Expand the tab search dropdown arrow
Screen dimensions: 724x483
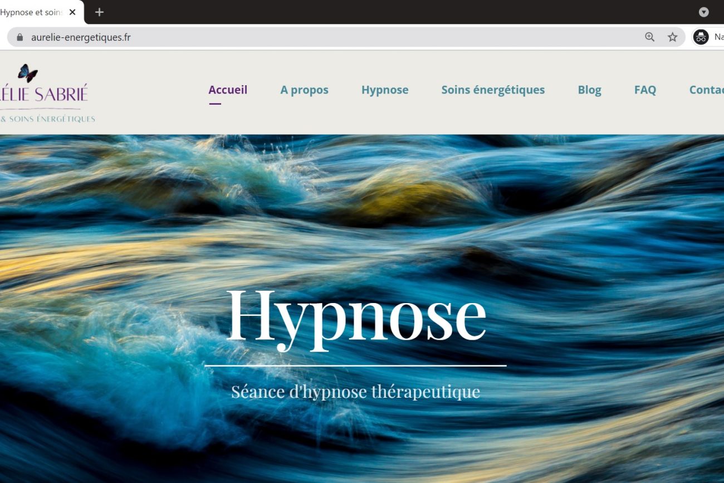click(703, 12)
